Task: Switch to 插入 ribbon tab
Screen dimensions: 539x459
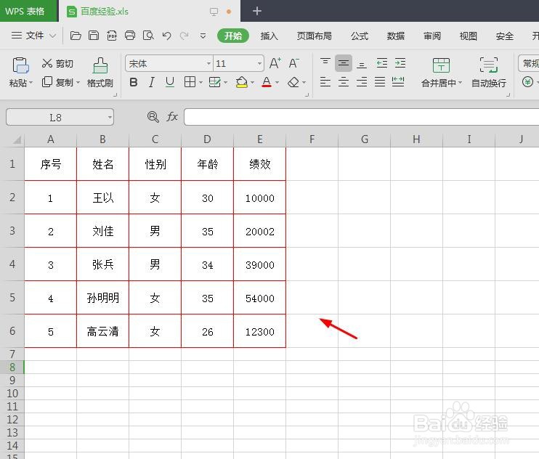Action: (269, 36)
